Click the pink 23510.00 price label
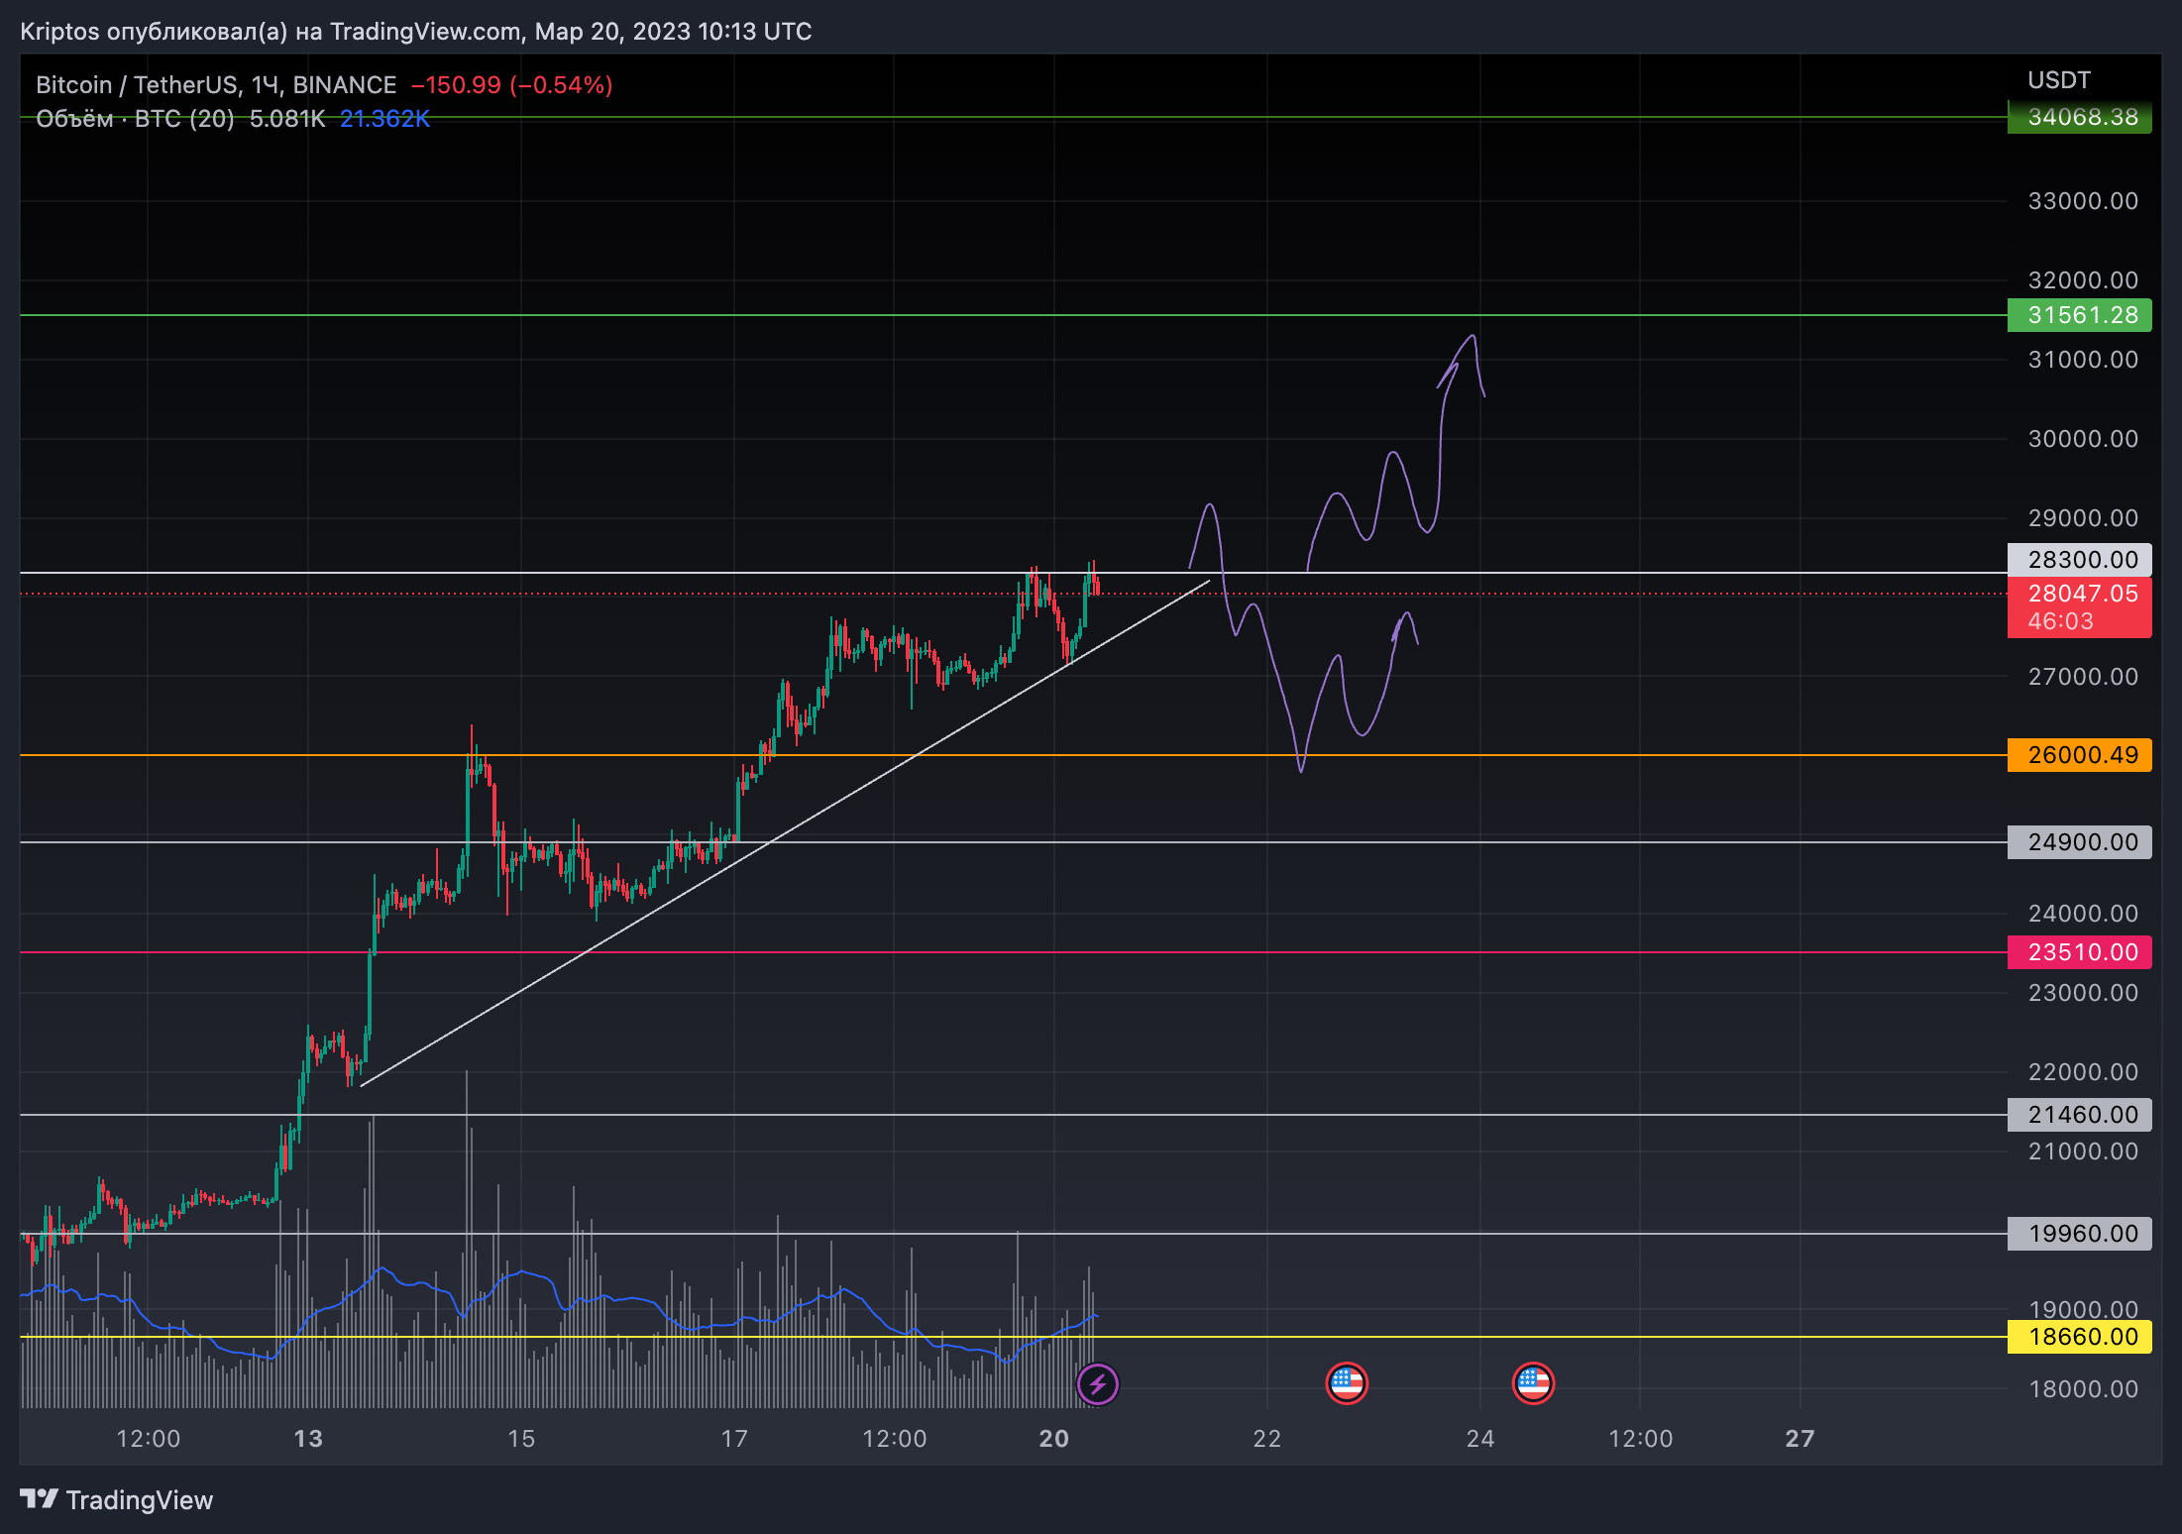 click(x=2079, y=952)
